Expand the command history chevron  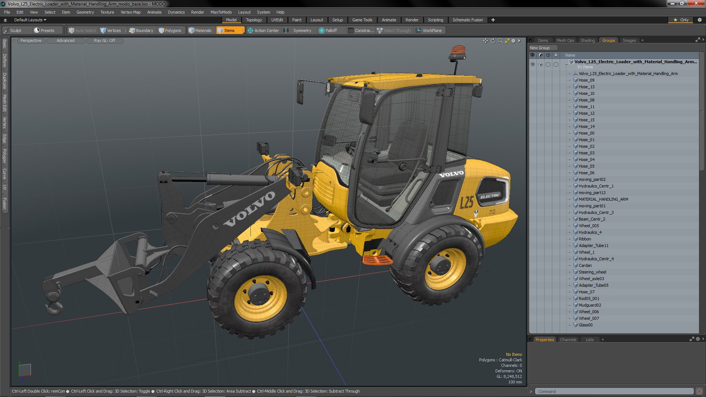tap(531, 391)
